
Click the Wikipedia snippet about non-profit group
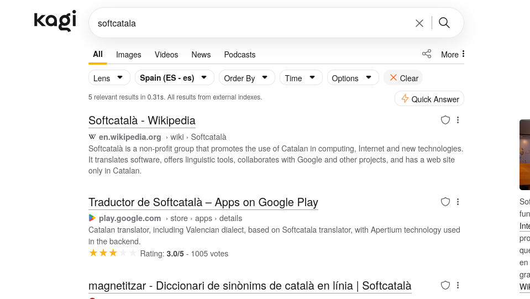[x=276, y=160]
